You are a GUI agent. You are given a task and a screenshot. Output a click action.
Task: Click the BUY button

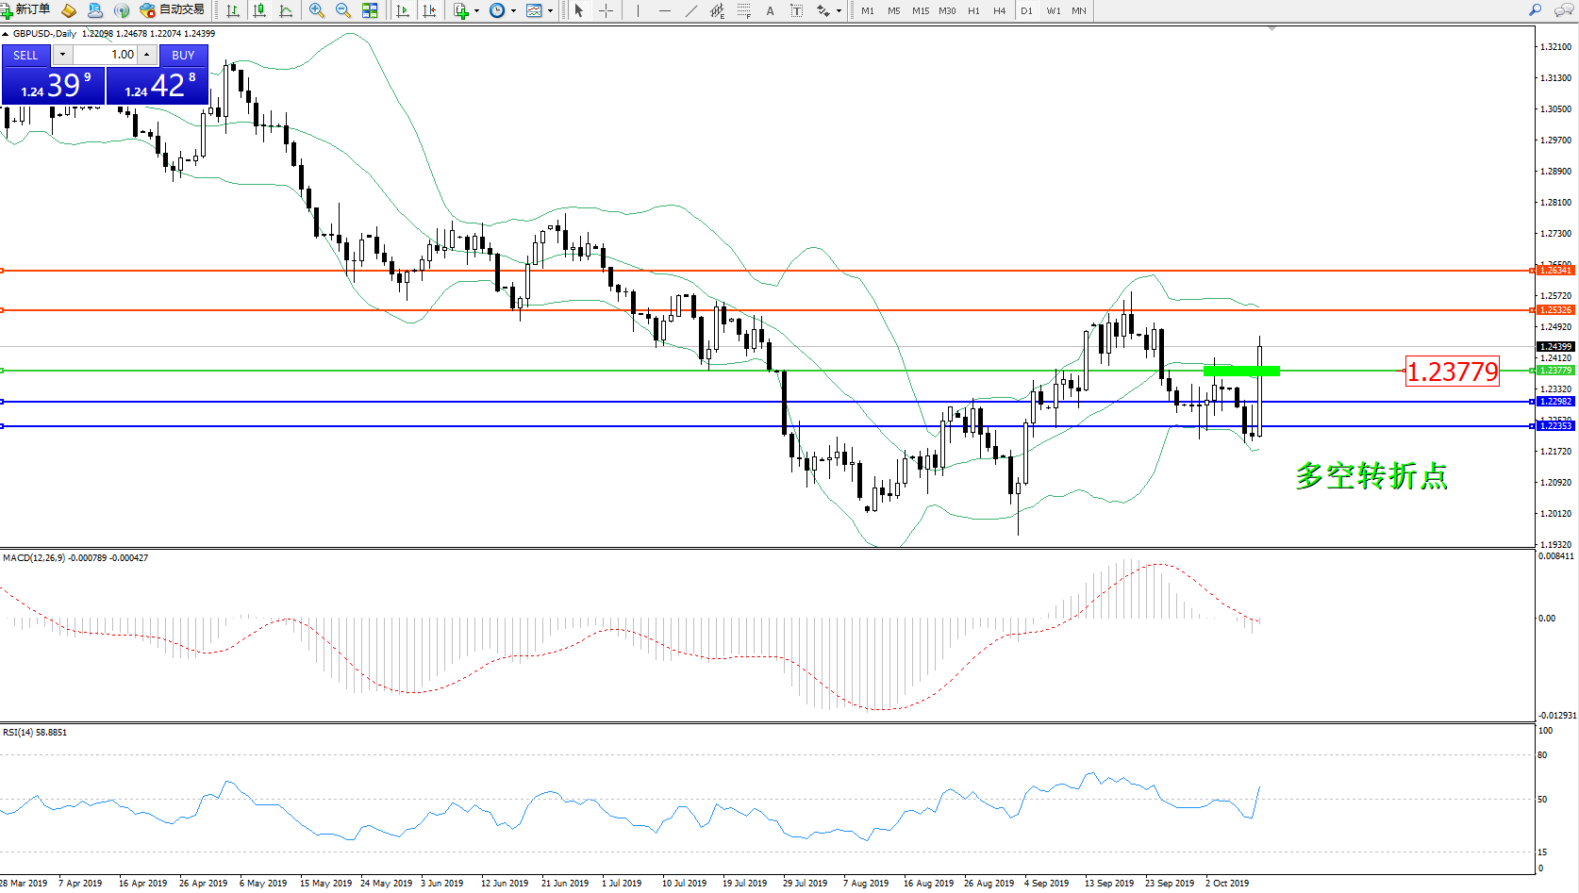183,56
